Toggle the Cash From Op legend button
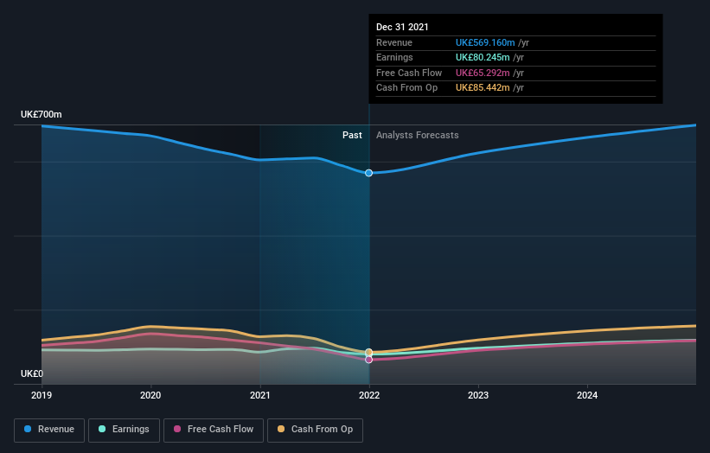The image size is (710, 453). coord(315,430)
